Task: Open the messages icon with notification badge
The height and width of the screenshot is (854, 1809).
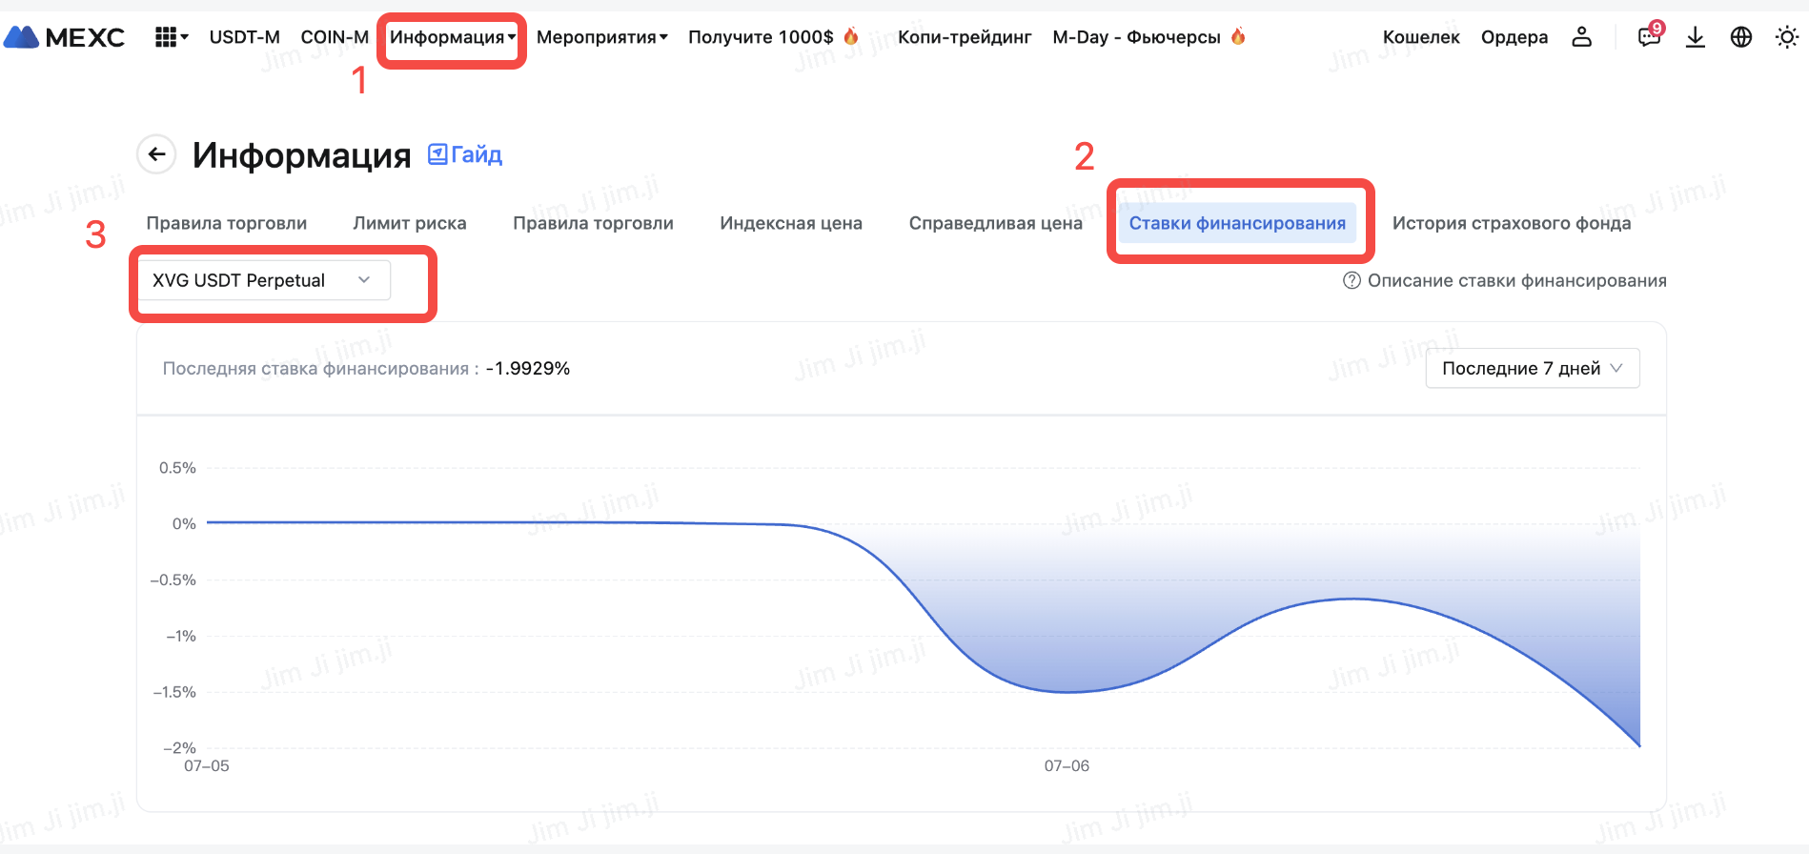Action: tap(1648, 37)
